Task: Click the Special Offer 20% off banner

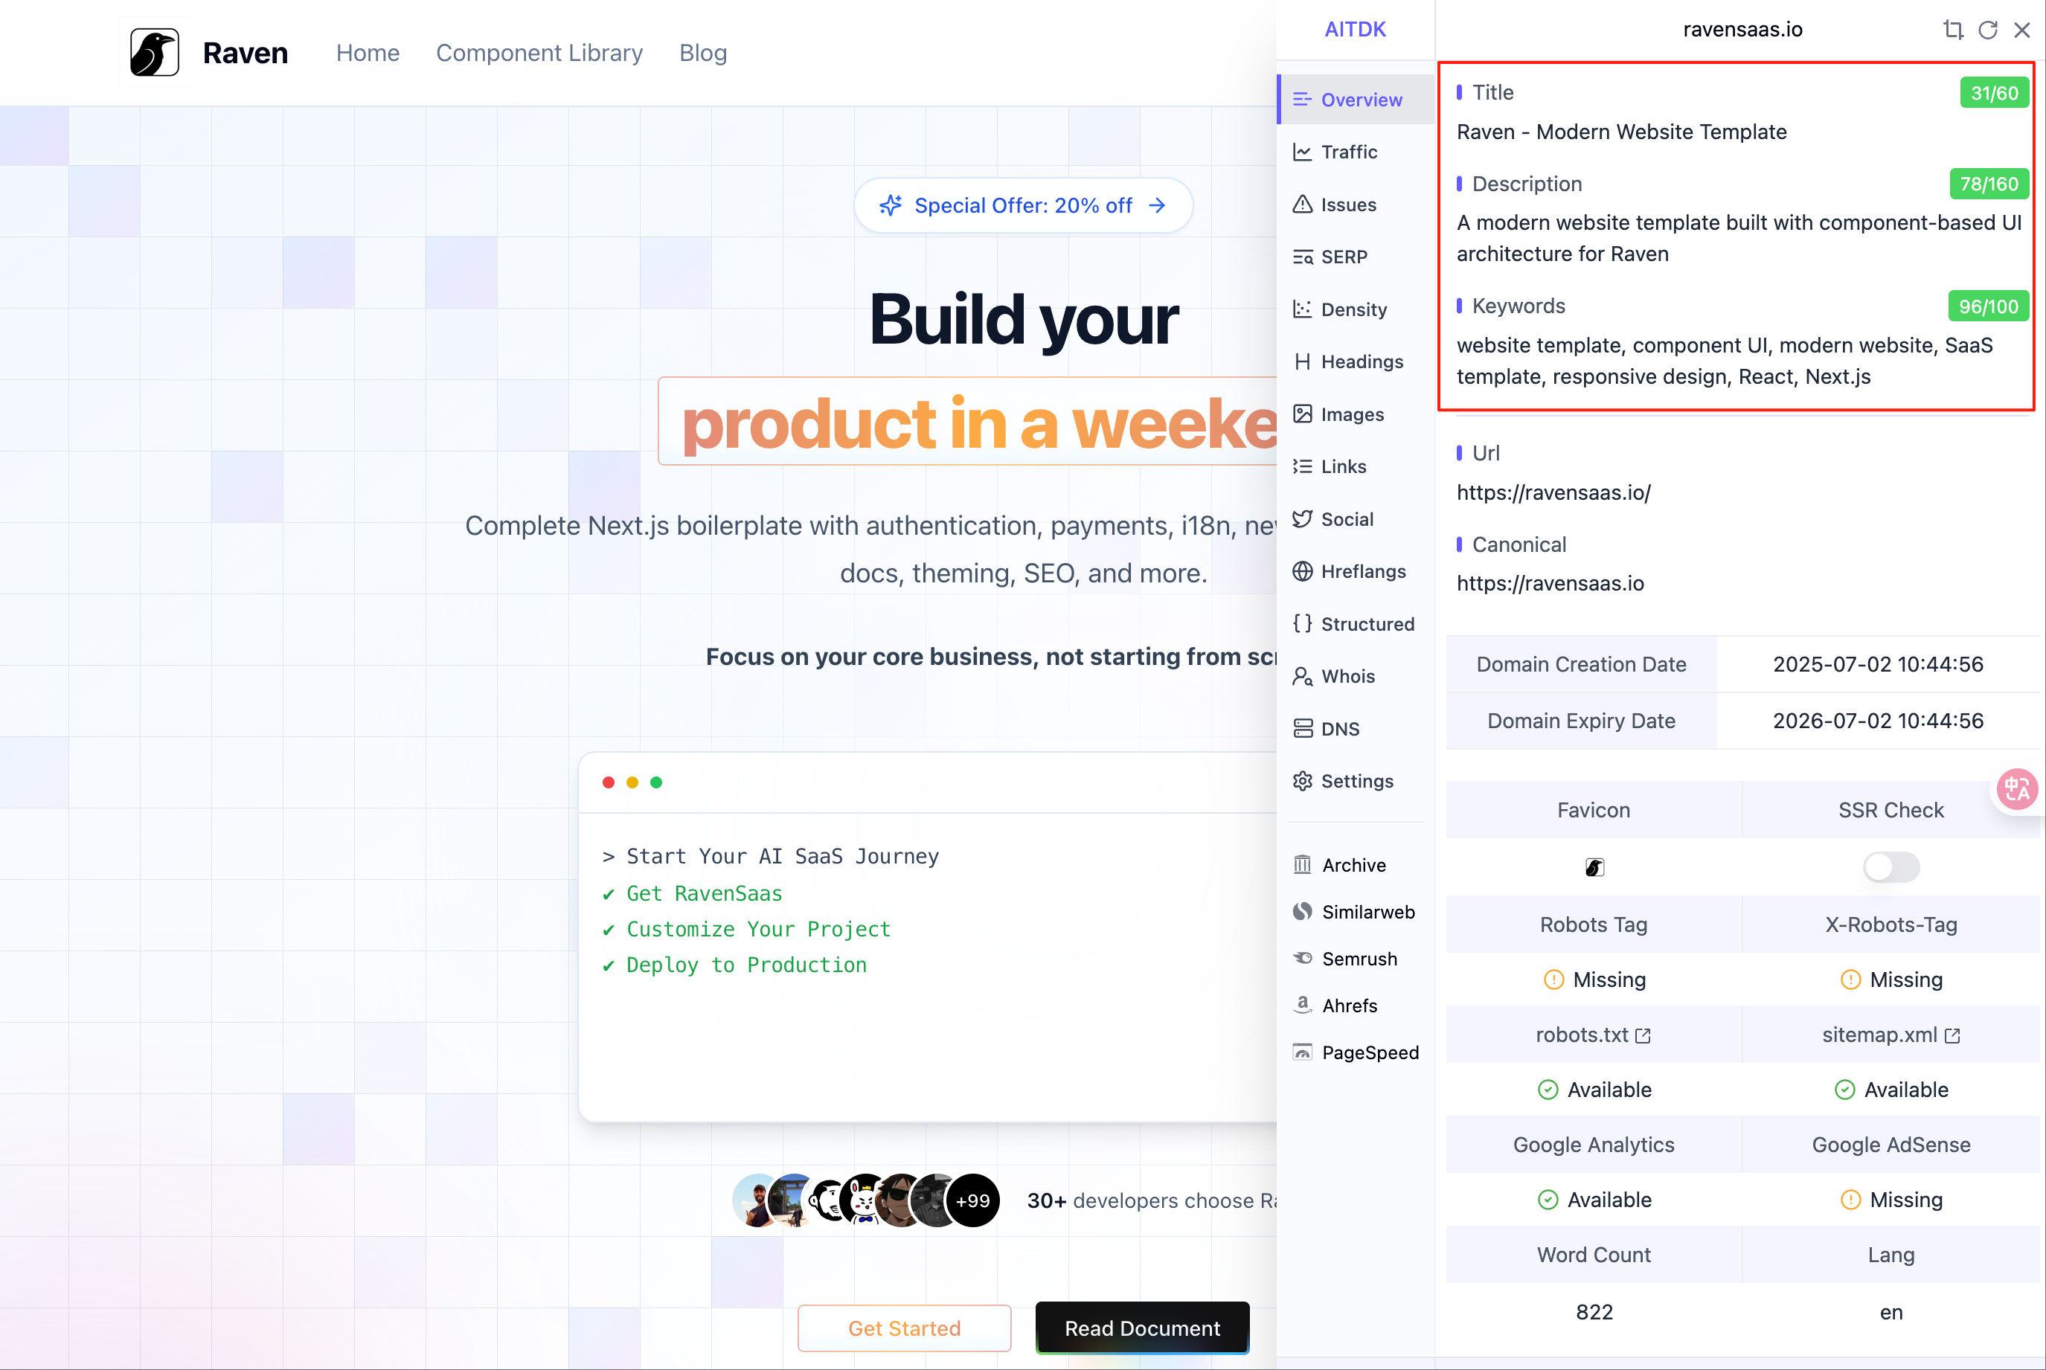Action: click(x=1022, y=205)
